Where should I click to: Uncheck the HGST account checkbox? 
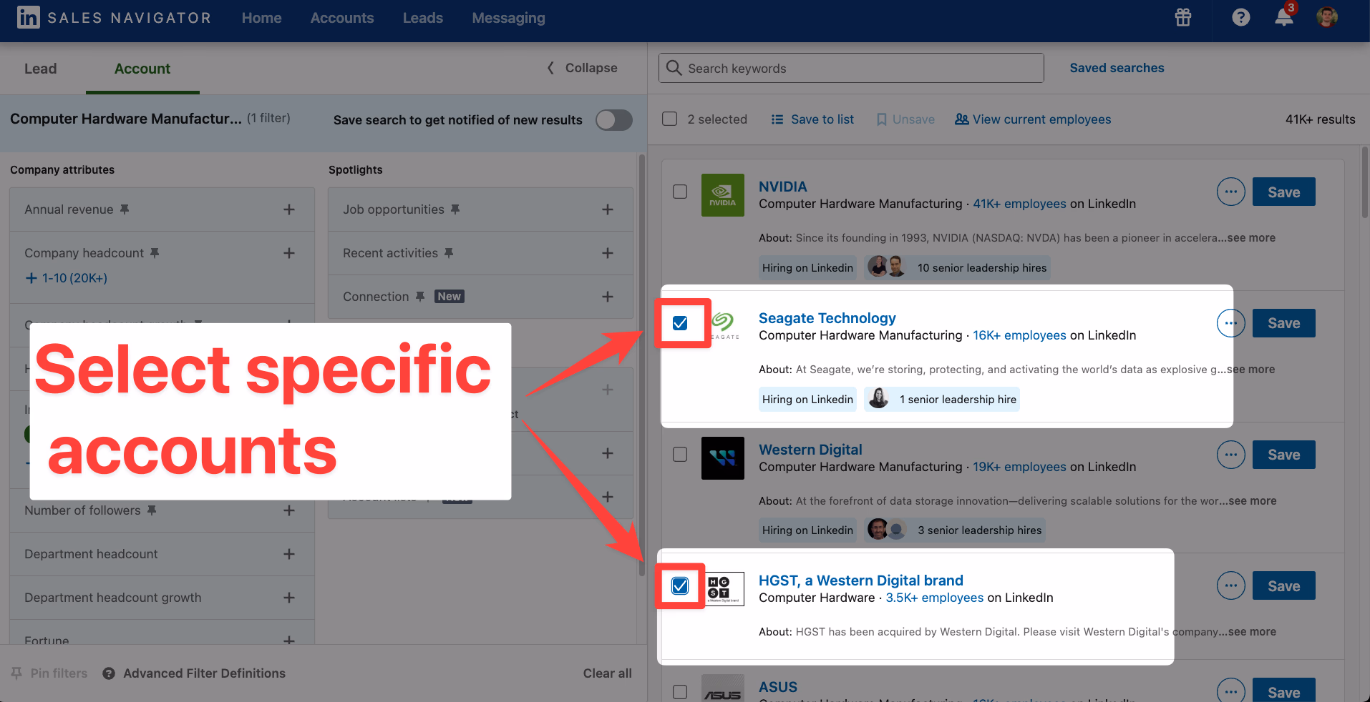tap(680, 586)
